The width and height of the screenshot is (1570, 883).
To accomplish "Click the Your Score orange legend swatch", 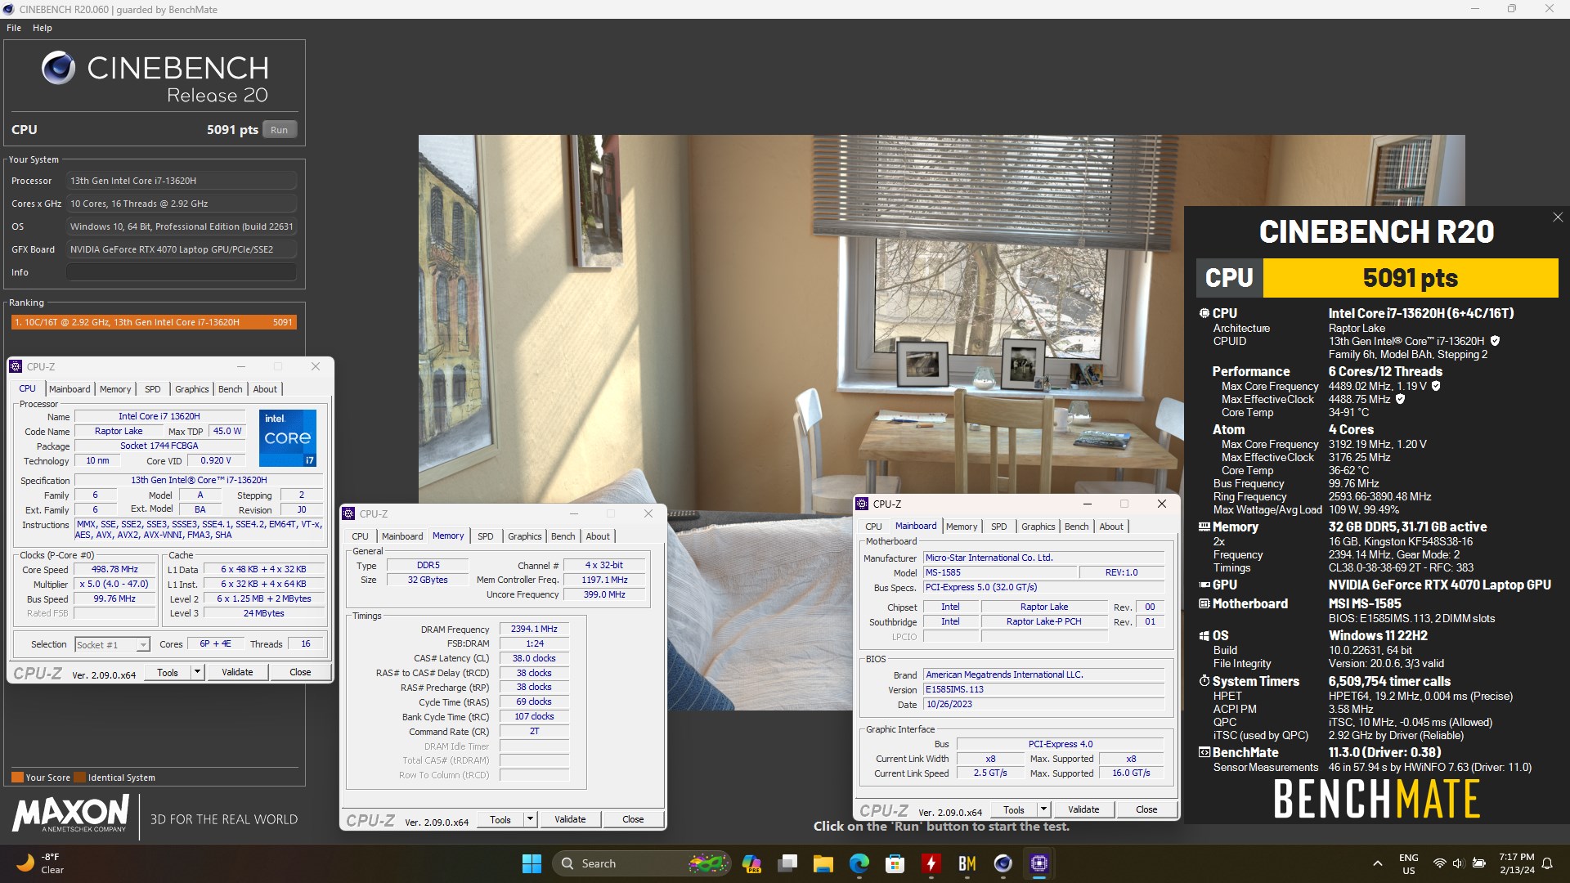I will (17, 778).
